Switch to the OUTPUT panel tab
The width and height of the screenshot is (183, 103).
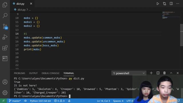pos(33,73)
